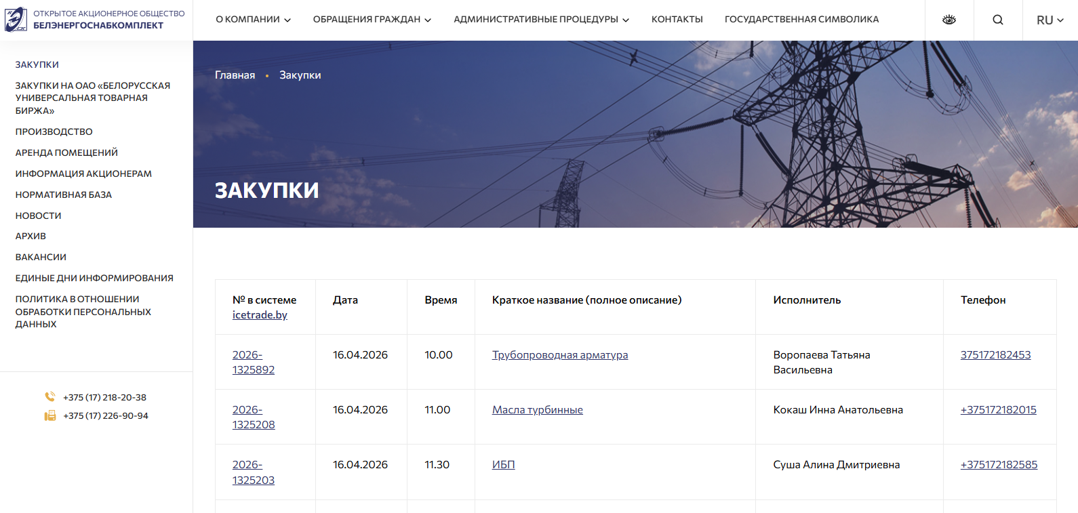Expand the ОБРАЩЕНИЯ ГРАЖДАН menu

pyautogui.click(x=372, y=20)
